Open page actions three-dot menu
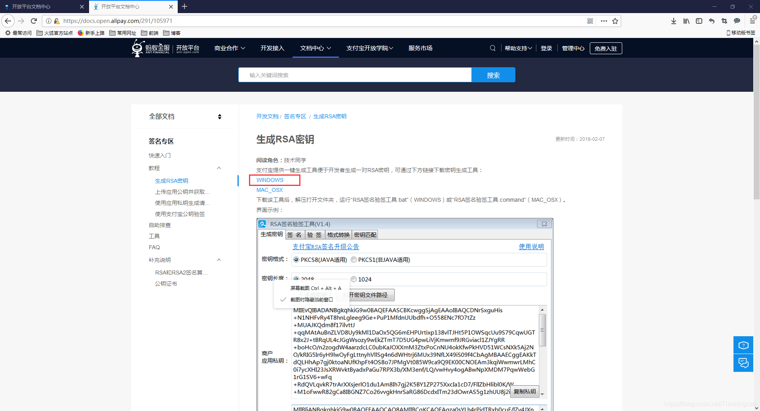The width and height of the screenshot is (760, 411). point(604,21)
